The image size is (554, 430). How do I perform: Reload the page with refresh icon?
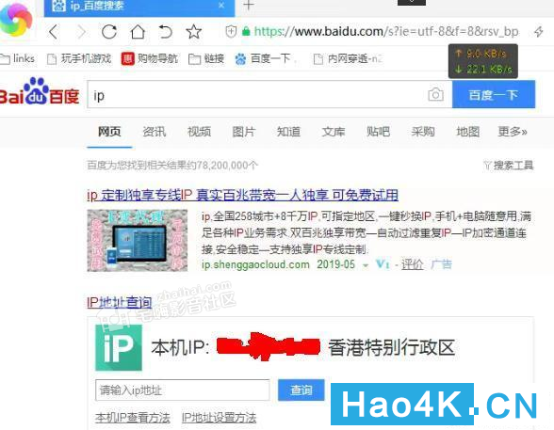(109, 32)
